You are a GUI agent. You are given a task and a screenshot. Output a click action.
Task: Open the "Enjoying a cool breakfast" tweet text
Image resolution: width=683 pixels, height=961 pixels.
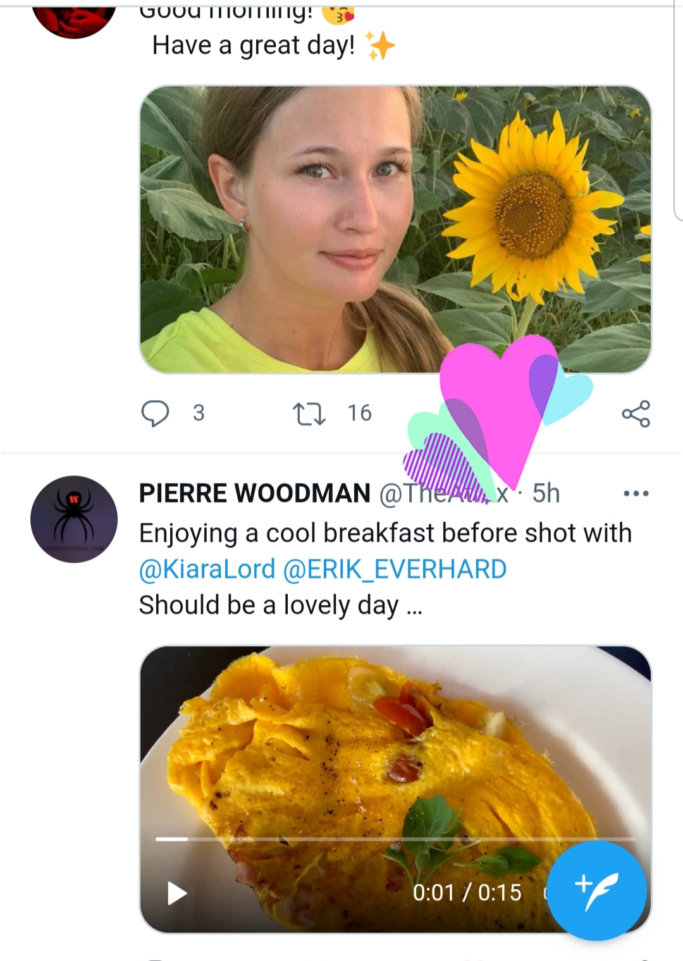tap(385, 533)
